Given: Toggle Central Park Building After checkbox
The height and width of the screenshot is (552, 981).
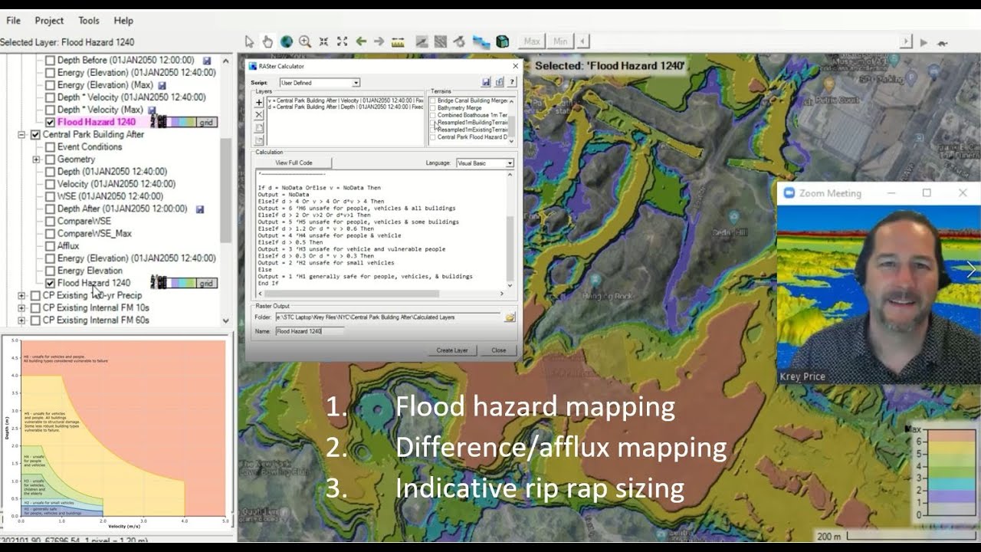Looking at the screenshot, I should pyautogui.click(x=35, y=134).
